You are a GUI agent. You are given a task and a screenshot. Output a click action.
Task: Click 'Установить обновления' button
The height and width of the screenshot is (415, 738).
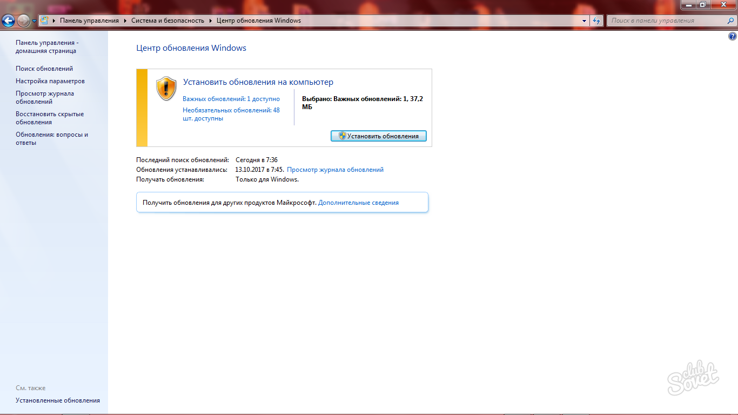[378, 136]
